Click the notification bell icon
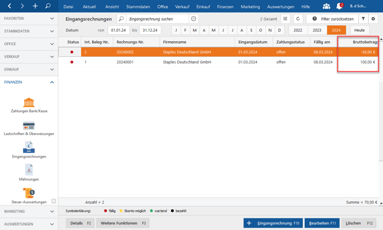The image size is (383, 230). [339, 6]
